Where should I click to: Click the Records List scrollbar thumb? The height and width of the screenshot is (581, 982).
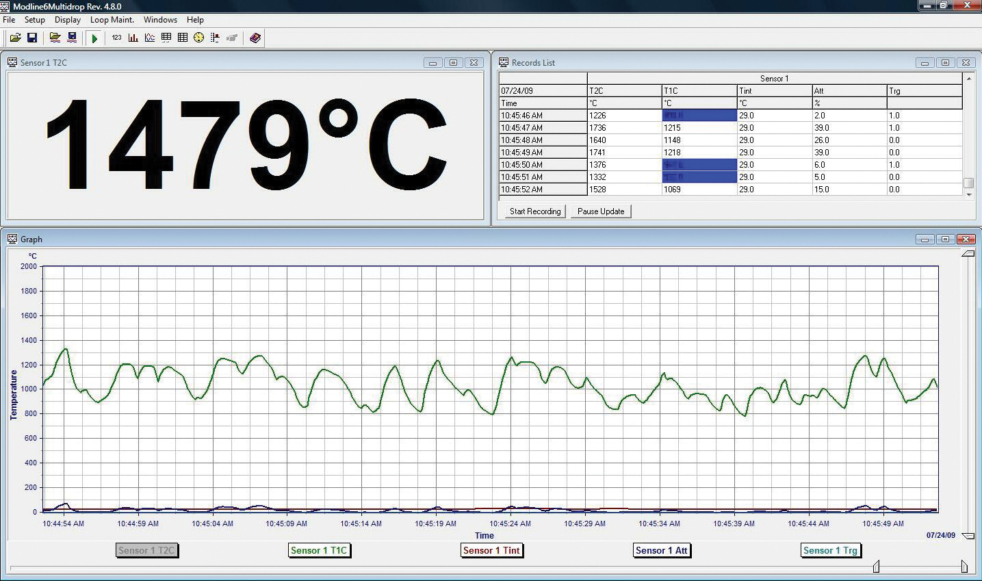pos(968,183)
